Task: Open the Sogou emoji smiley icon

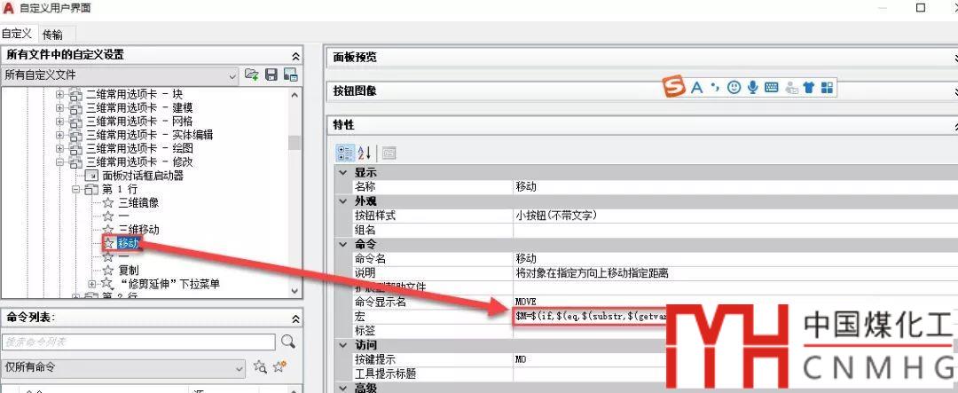Action: 734,87
